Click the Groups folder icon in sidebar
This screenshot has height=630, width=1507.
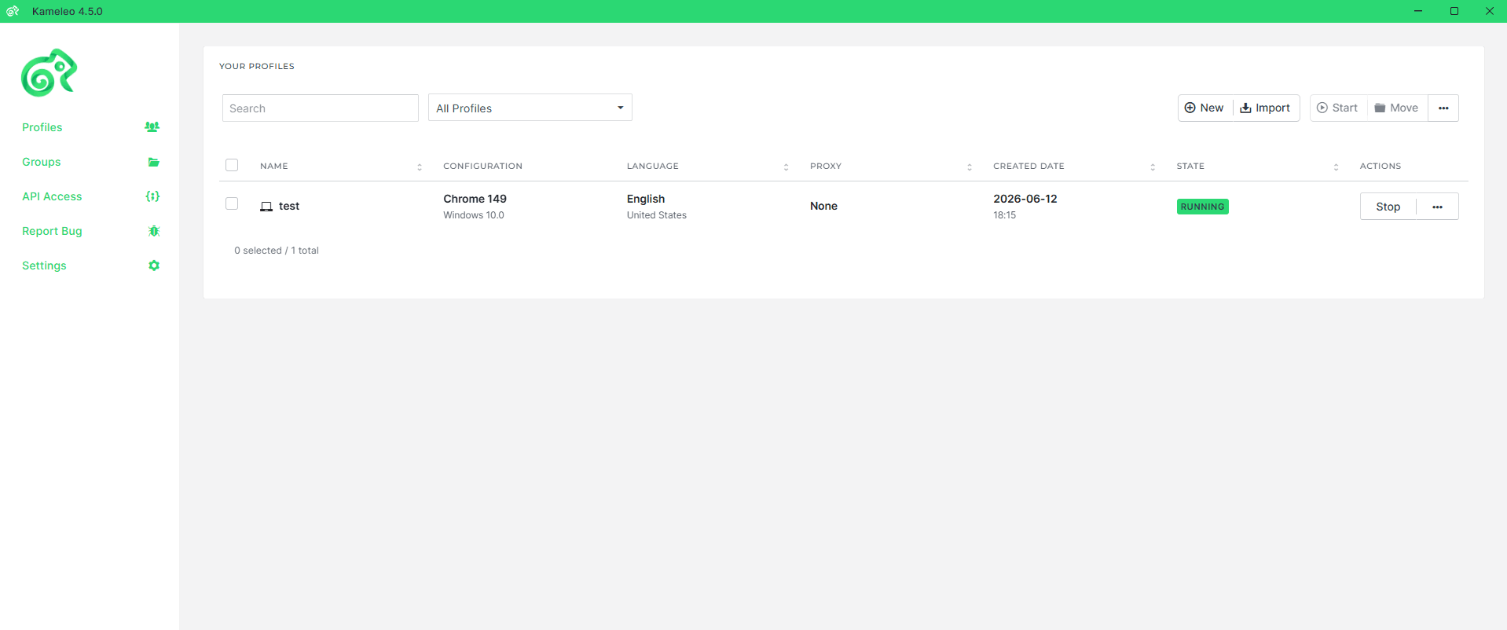click(154, 162)
